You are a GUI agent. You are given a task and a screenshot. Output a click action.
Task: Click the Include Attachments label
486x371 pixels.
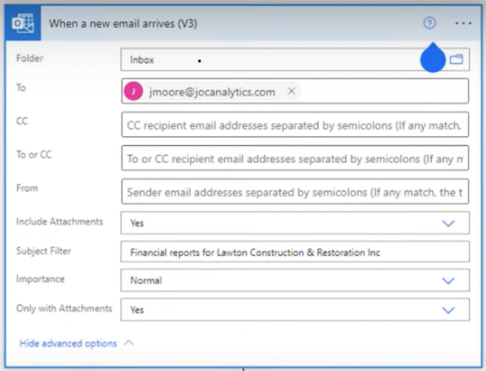pos(59,222)
